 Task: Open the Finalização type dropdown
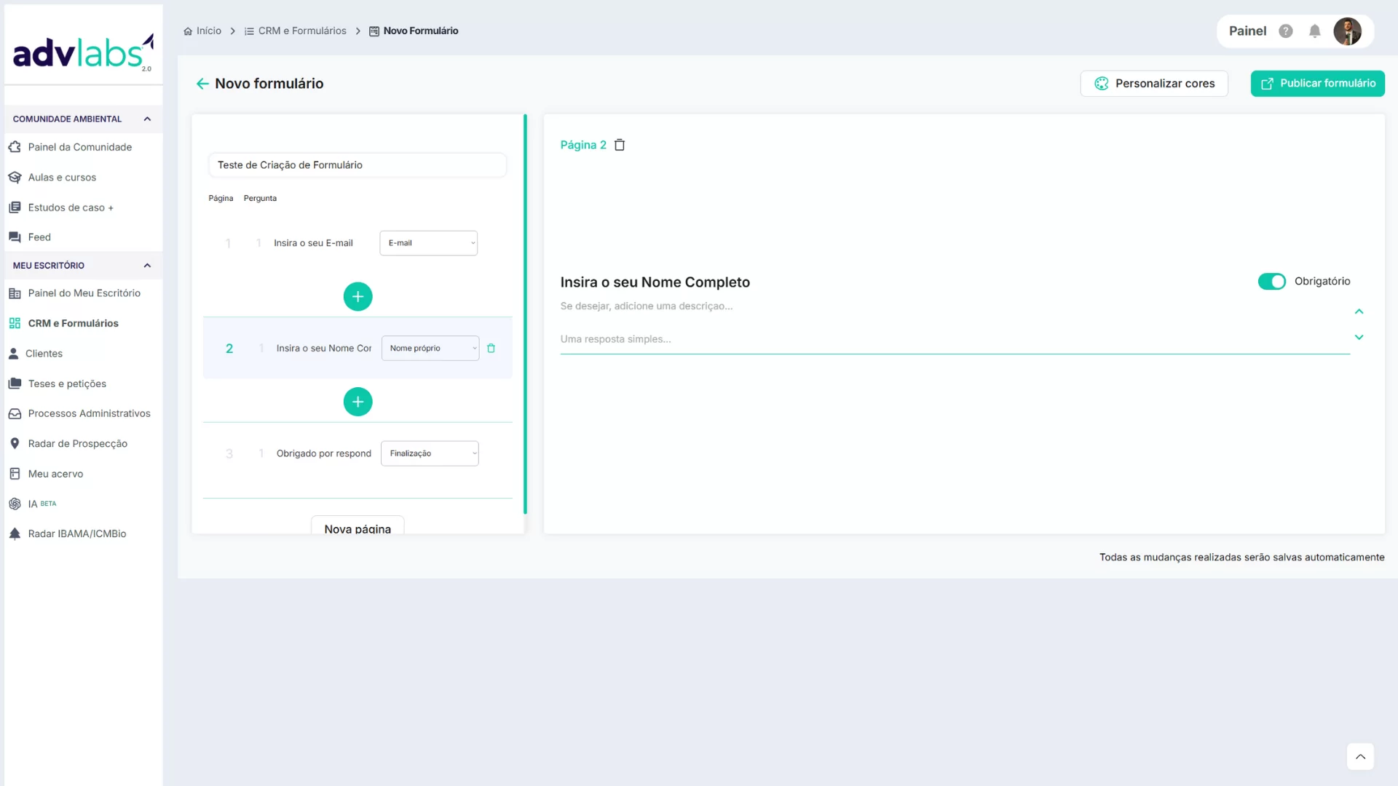click(x=430, y=453)
